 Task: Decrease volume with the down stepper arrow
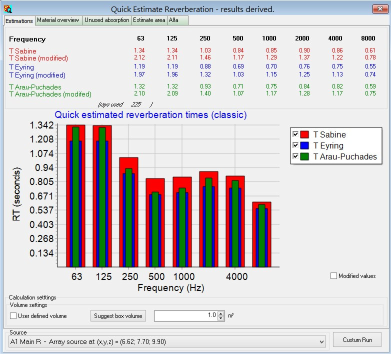point(221,318)
